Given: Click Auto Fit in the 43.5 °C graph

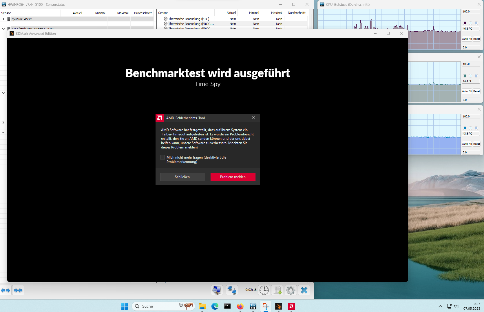Looking at the screenshot, I should click(467, 144).
